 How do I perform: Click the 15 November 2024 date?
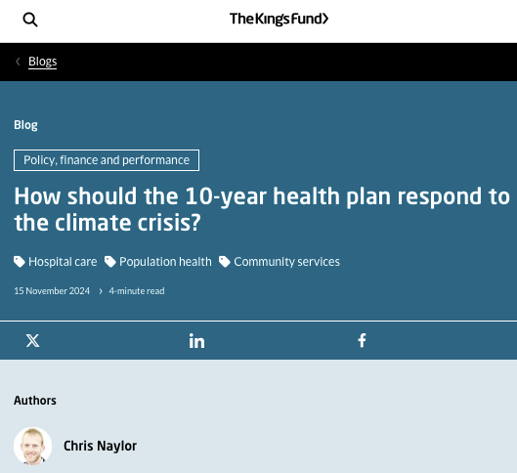pos(52,291)
